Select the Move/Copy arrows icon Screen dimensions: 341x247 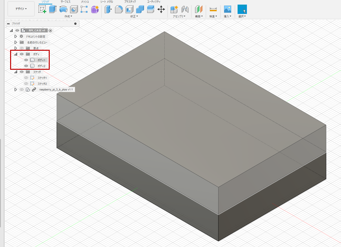coord(161,10)
